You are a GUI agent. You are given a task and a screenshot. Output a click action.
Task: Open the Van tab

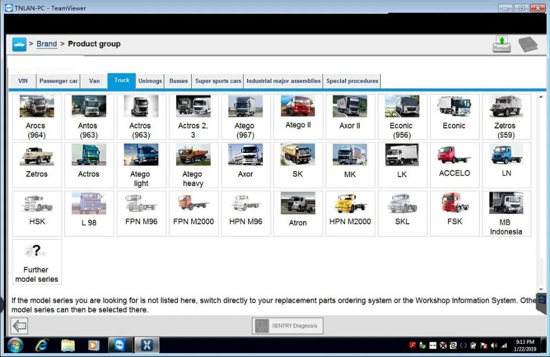coord(95,81)
